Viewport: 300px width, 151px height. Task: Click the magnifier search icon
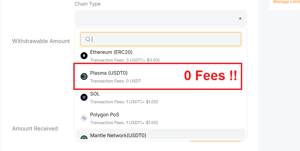pos(88,39)
